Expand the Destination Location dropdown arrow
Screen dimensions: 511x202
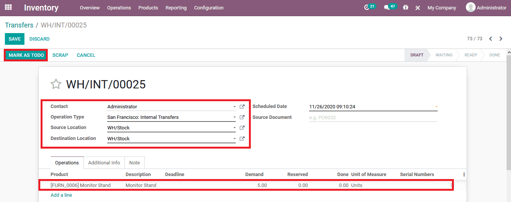point(234,139)
